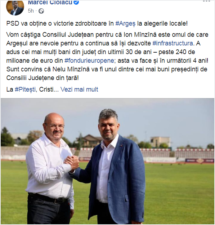Click the truncated text Cristi... before Vezi mai mult
Image resolution: width=215 pixels, height=225 pixels.
pyautogui.click(x=49, y=89)
